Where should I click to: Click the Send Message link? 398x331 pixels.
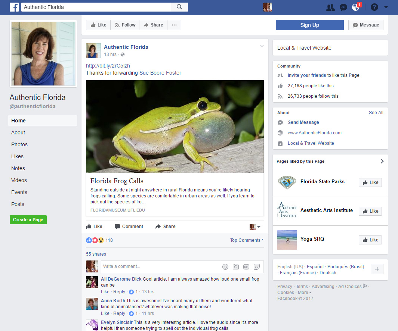coord(303,122)
